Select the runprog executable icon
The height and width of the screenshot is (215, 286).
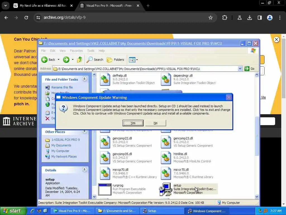105,189
